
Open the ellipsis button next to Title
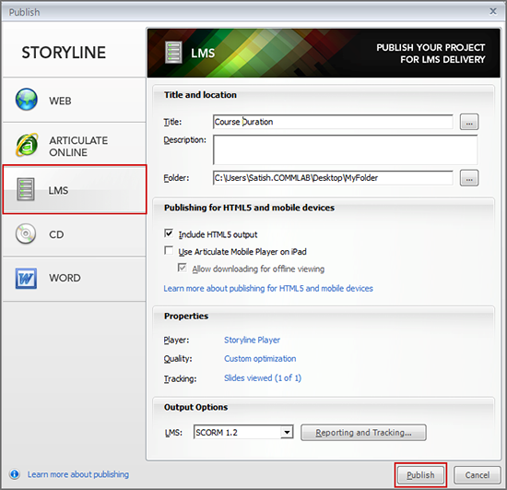(x=469, y=122)
